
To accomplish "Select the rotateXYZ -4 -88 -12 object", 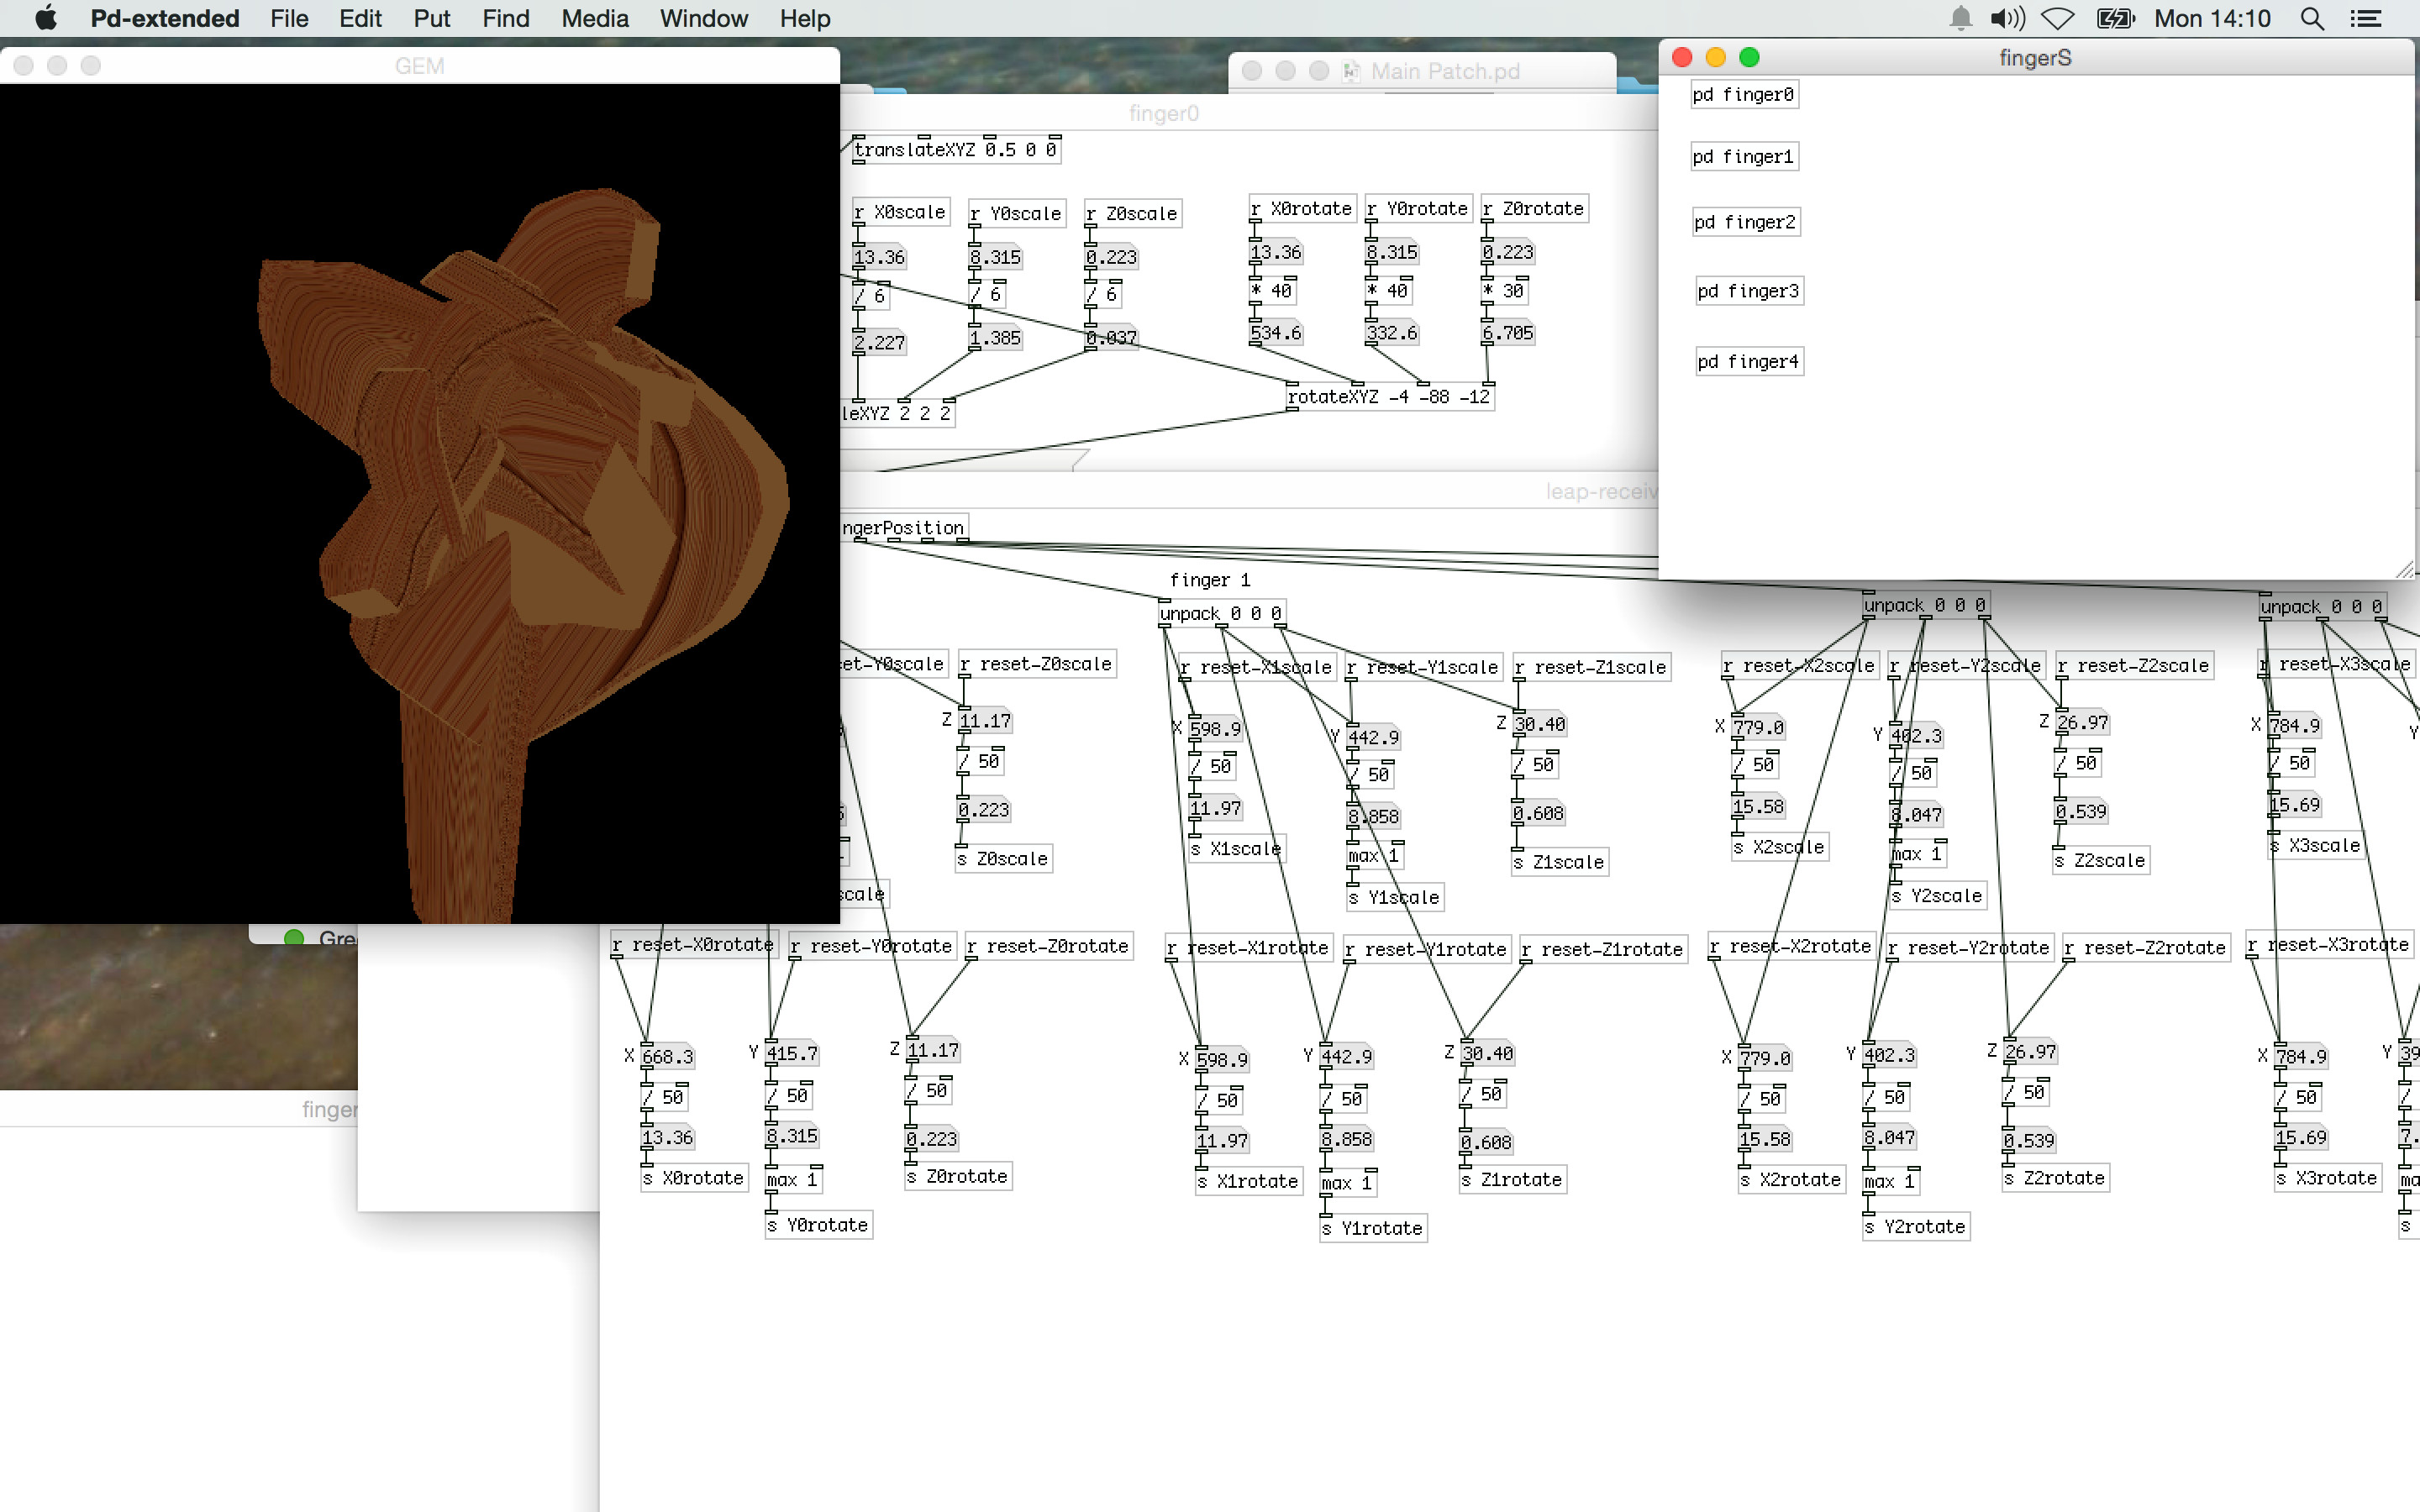I will tap(1388, 397).
